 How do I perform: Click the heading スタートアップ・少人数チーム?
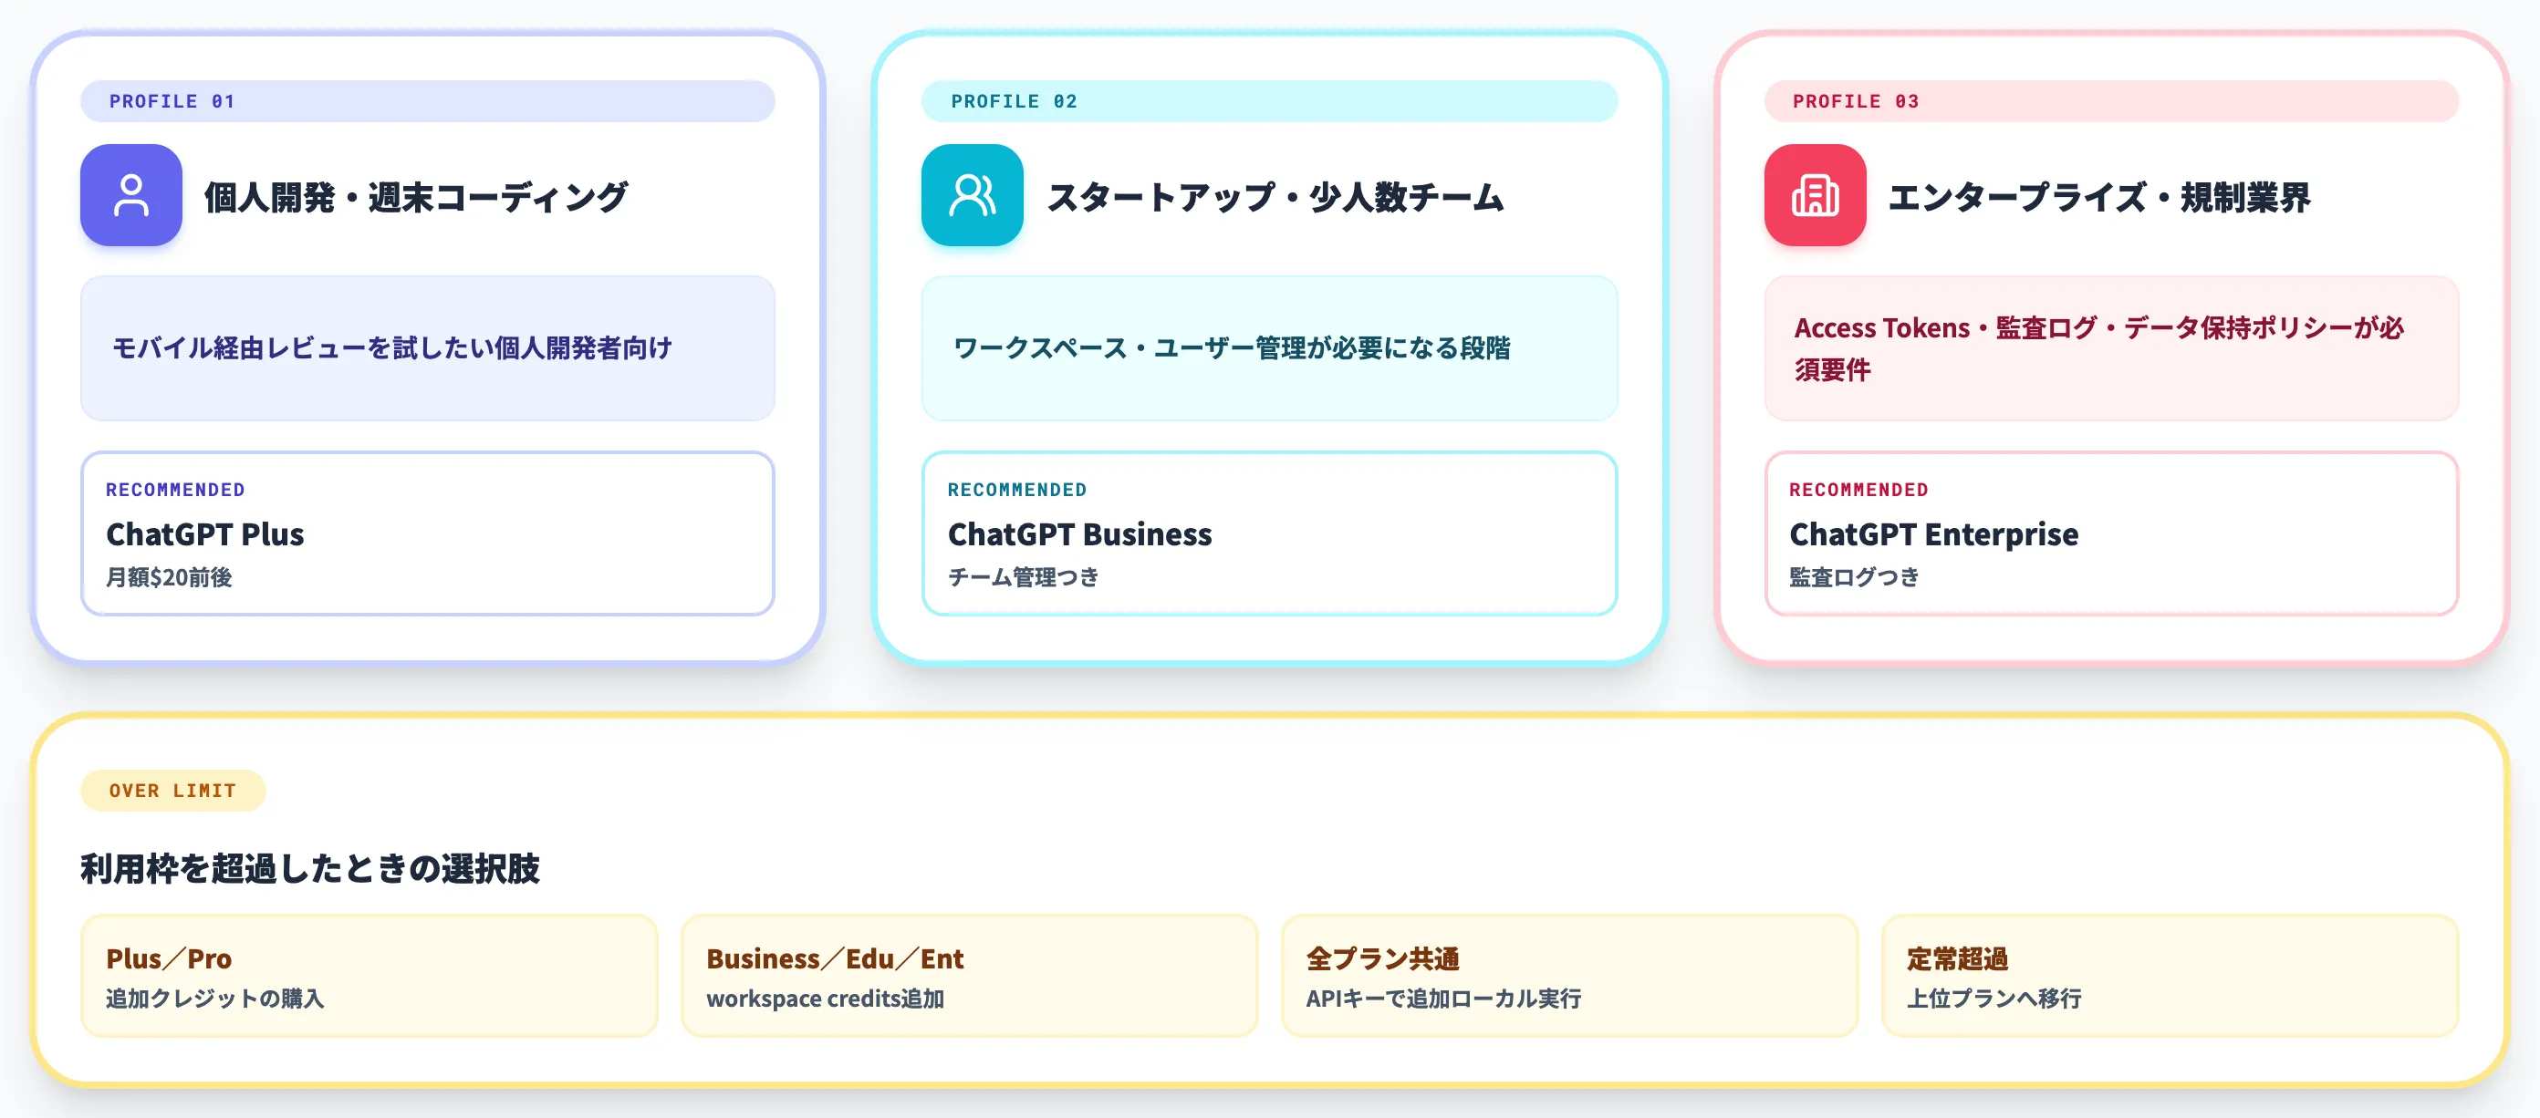tap(1275, 197)
